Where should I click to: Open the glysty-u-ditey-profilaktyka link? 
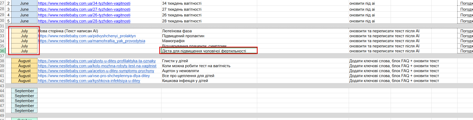(x=97, y=61)
